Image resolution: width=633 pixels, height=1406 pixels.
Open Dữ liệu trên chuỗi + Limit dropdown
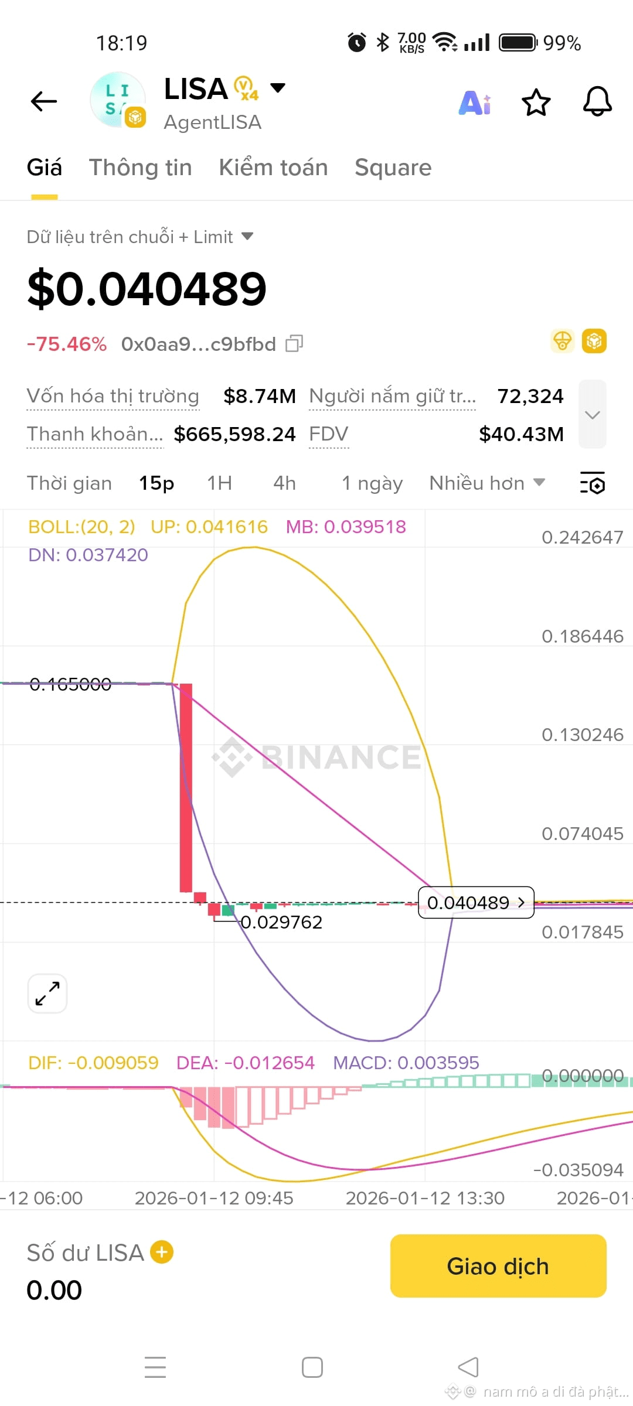(x=139, y=237)
